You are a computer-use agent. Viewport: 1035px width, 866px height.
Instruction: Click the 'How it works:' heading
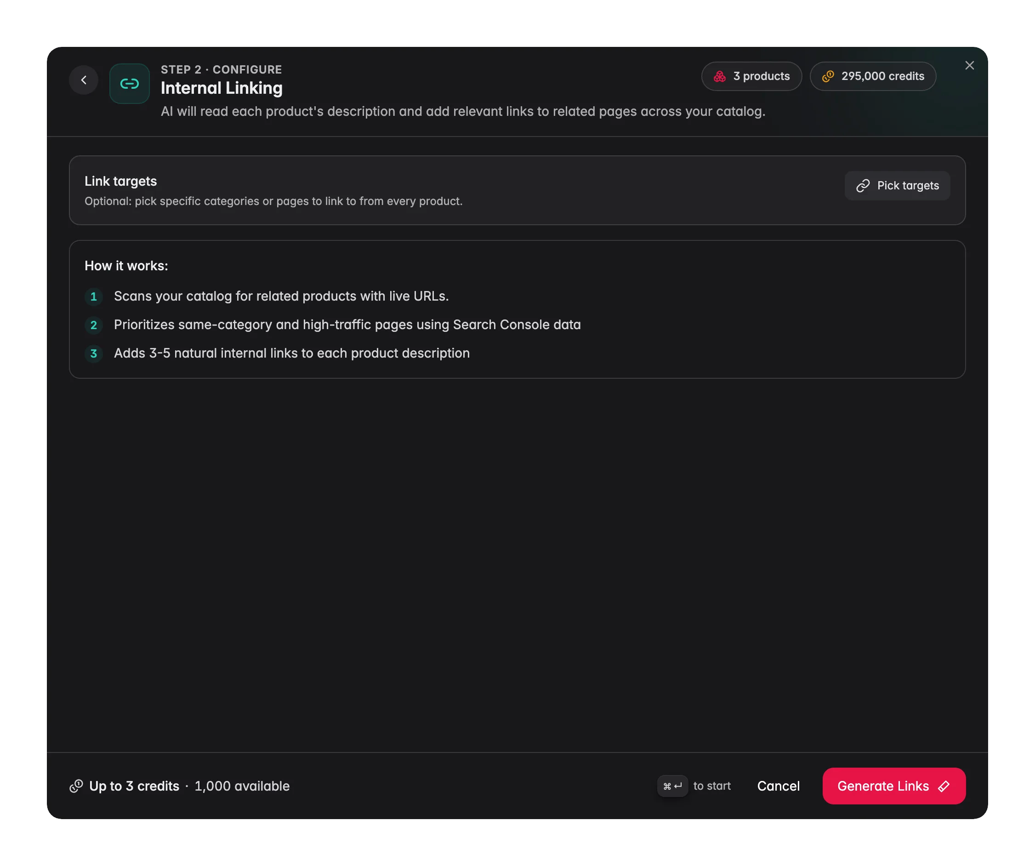click(126, 266)
